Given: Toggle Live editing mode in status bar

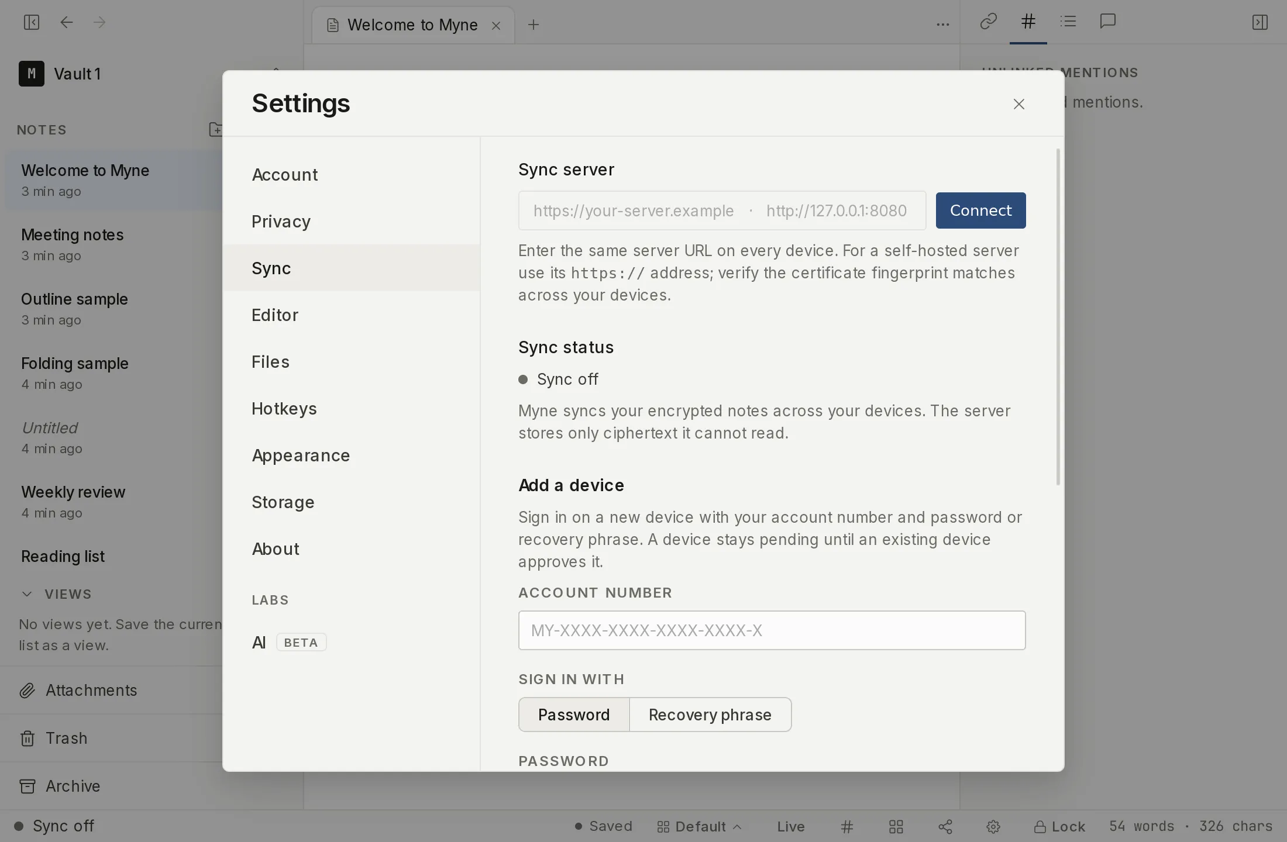Looking at the screenshot, I should click(791, 826).
